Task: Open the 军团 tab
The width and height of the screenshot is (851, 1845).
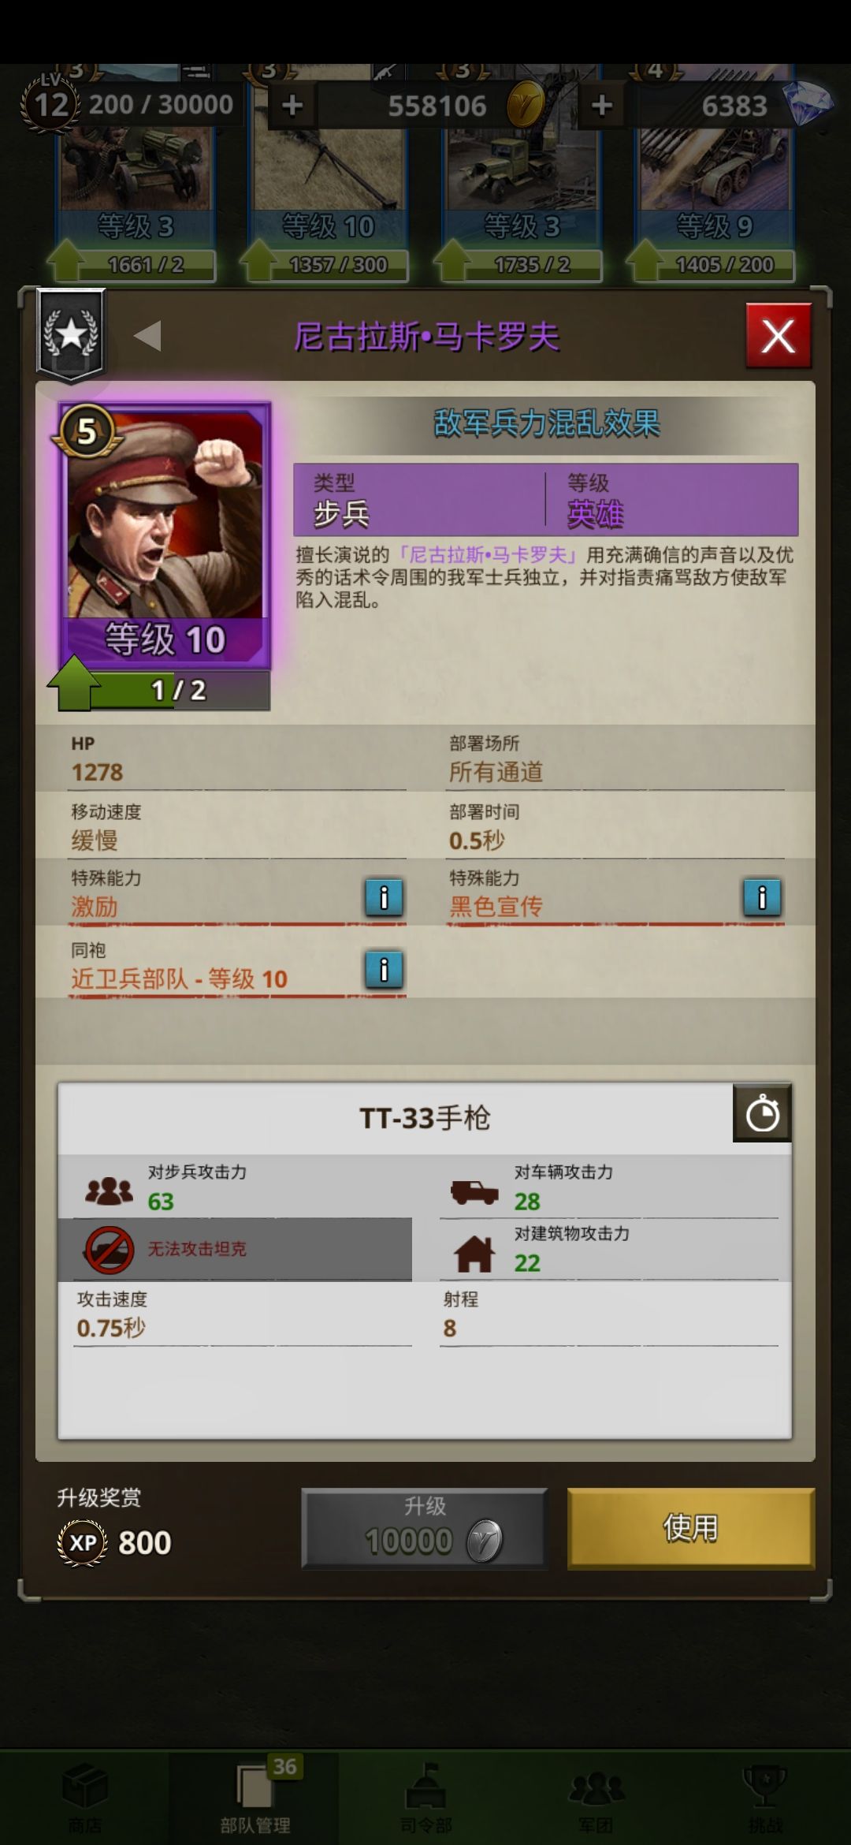Action: pos(596,1798)
